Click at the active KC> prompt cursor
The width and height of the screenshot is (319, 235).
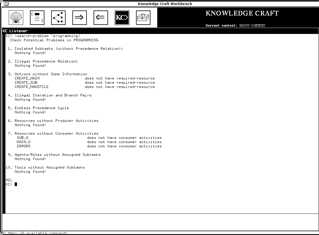pyautogui.click(x=16, y=184)
